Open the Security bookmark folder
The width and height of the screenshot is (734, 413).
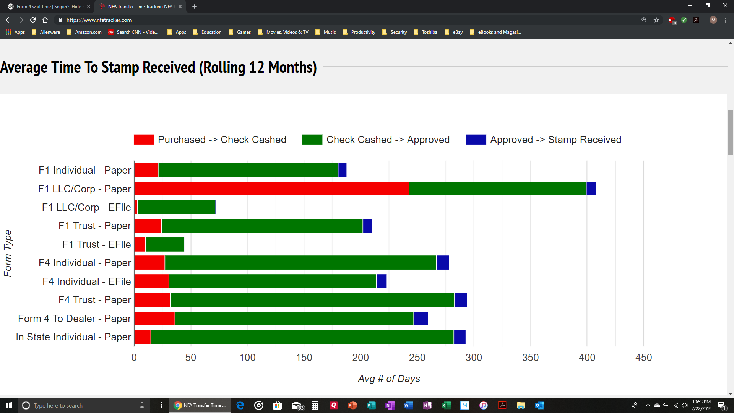point(394,32)
